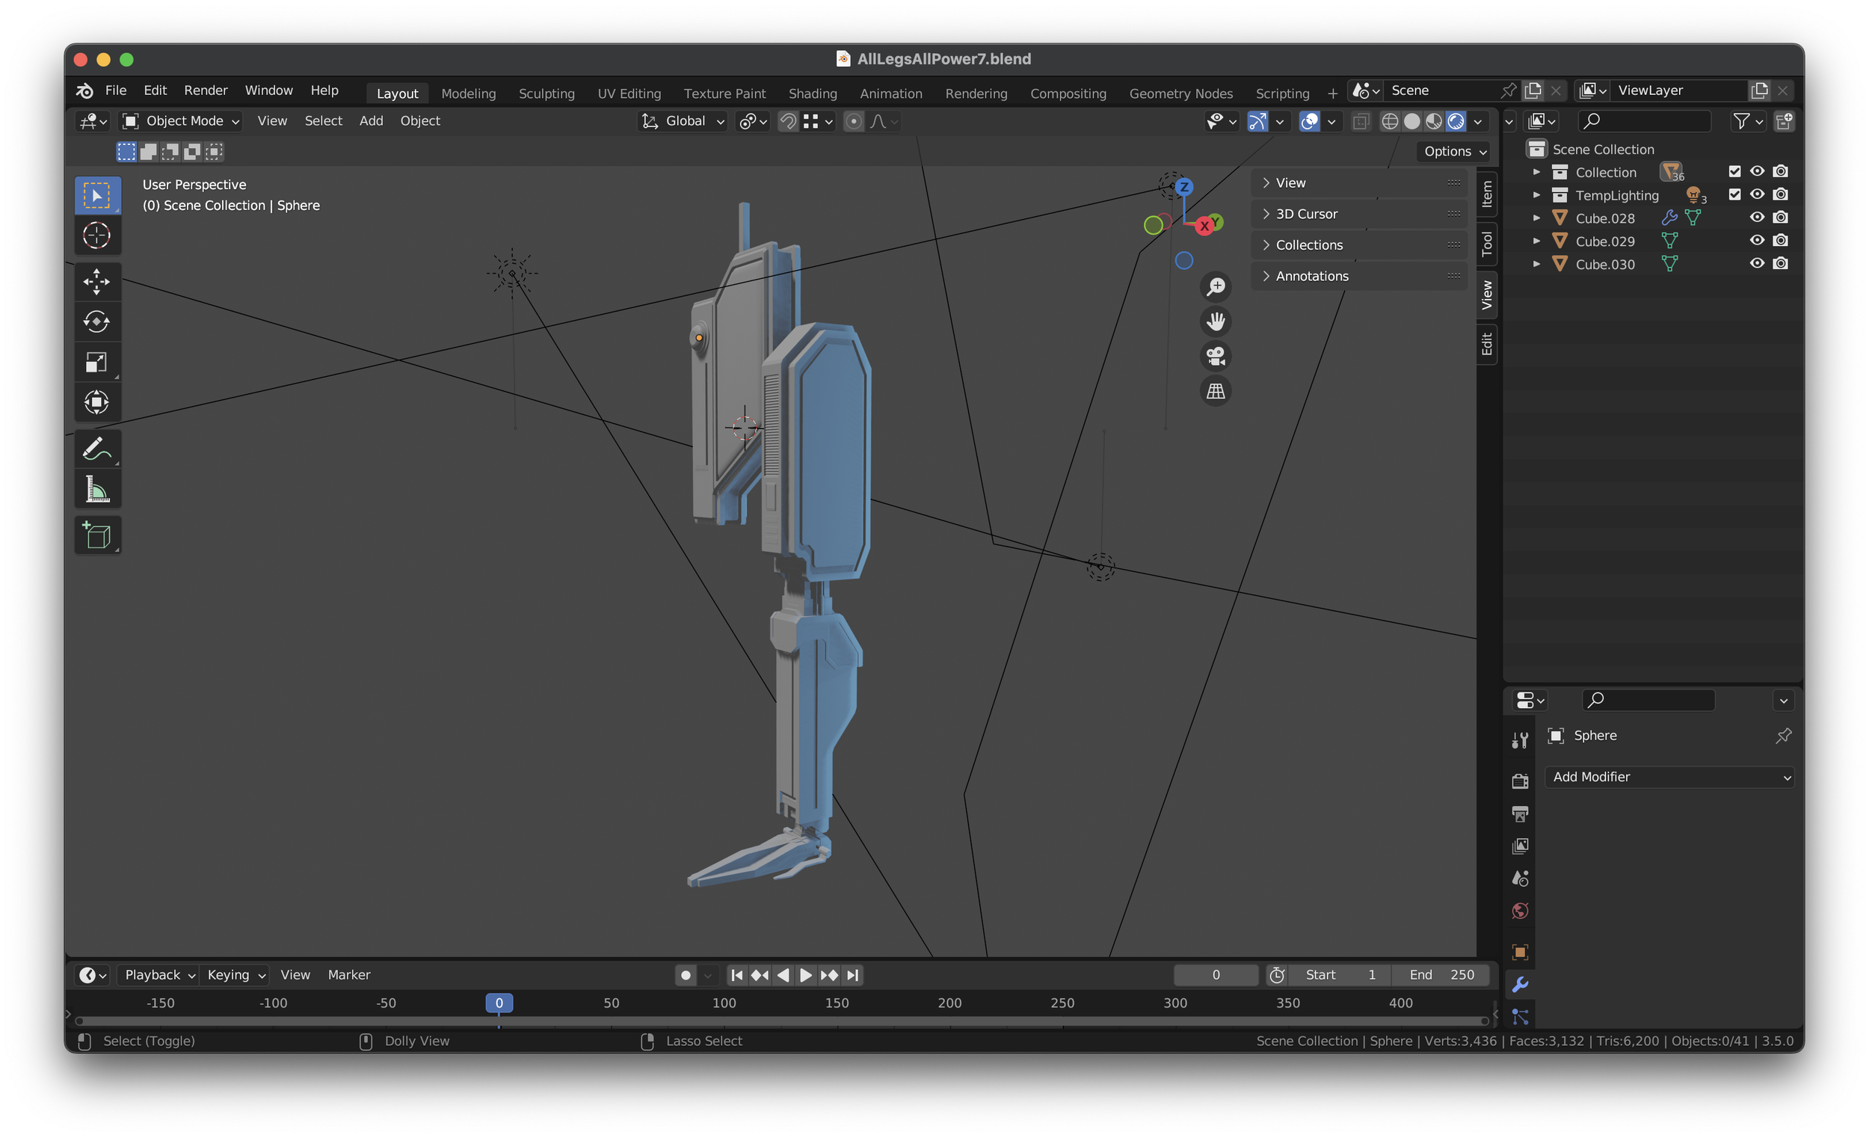
Task: Expand the 3D Cursor panel
Action: pyautogui.click(x=1359, y=214)
